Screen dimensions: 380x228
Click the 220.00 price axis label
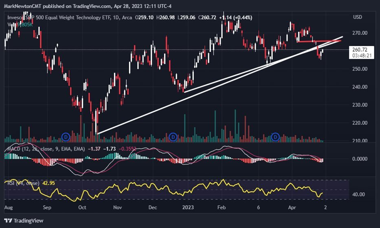(360, 123)
